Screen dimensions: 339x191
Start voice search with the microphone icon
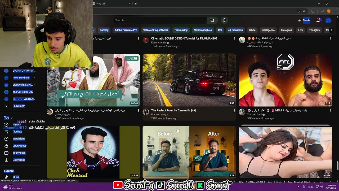tap(224, 20)
